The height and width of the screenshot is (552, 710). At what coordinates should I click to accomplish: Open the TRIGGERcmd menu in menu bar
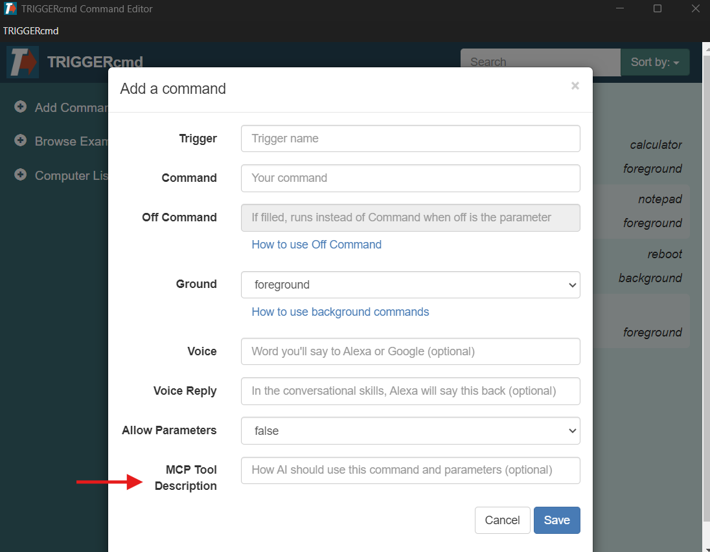(x=30, y=31)
